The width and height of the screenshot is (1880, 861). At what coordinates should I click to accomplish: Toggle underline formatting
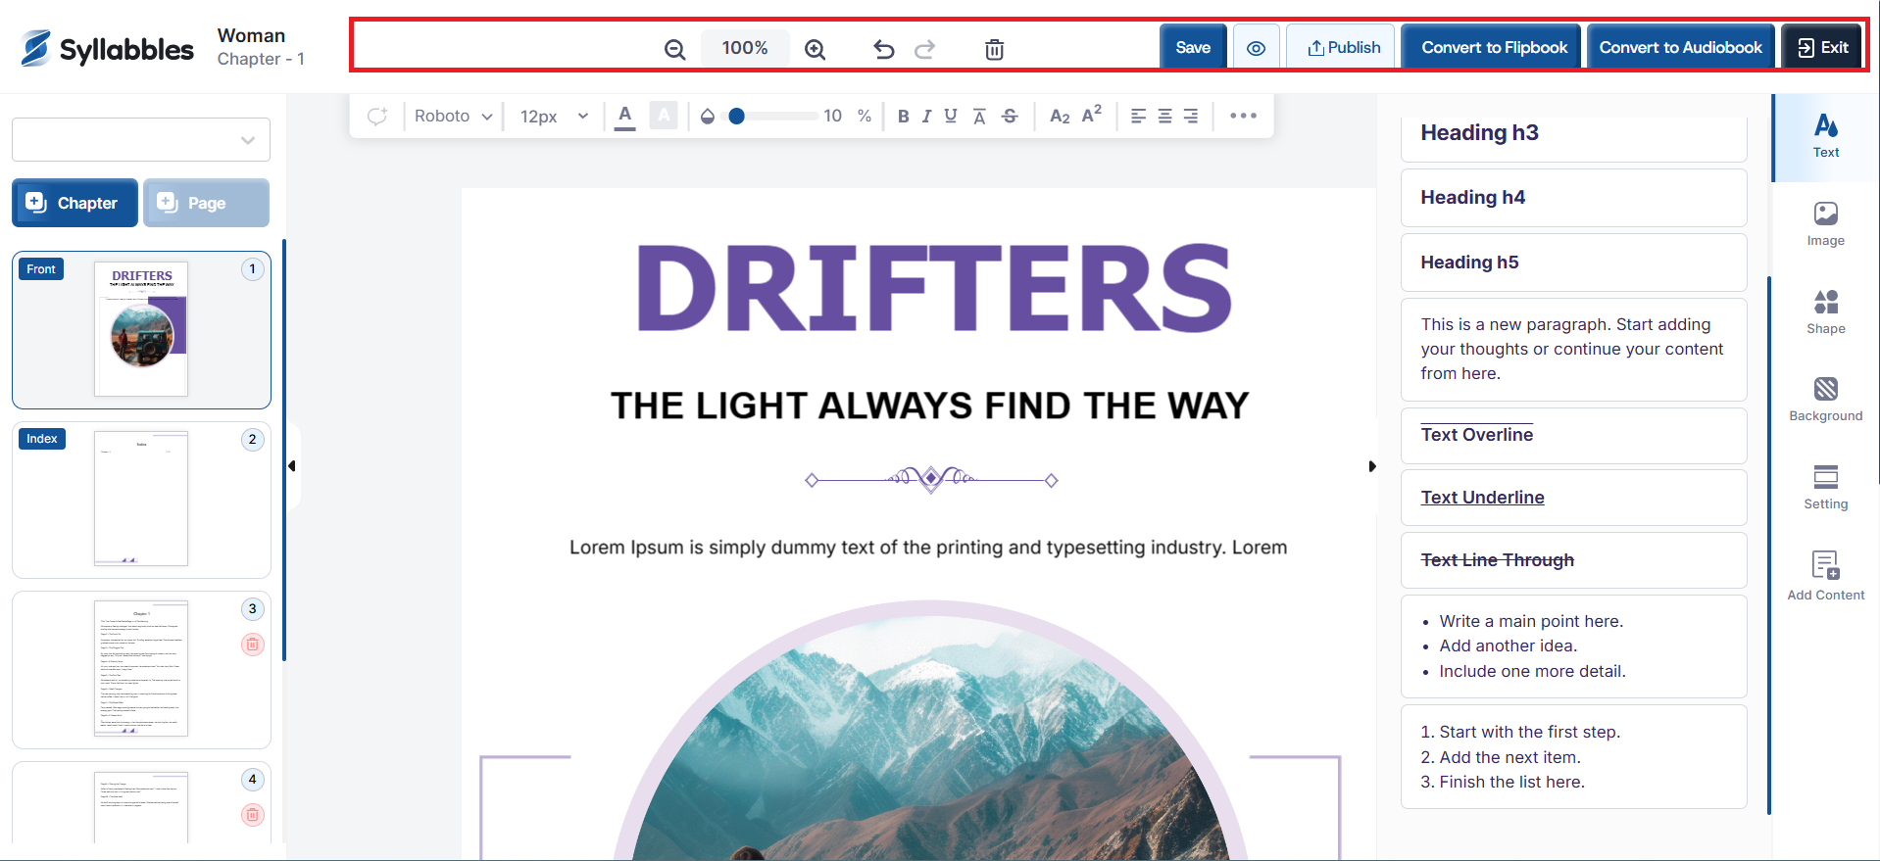coord(951,117)
